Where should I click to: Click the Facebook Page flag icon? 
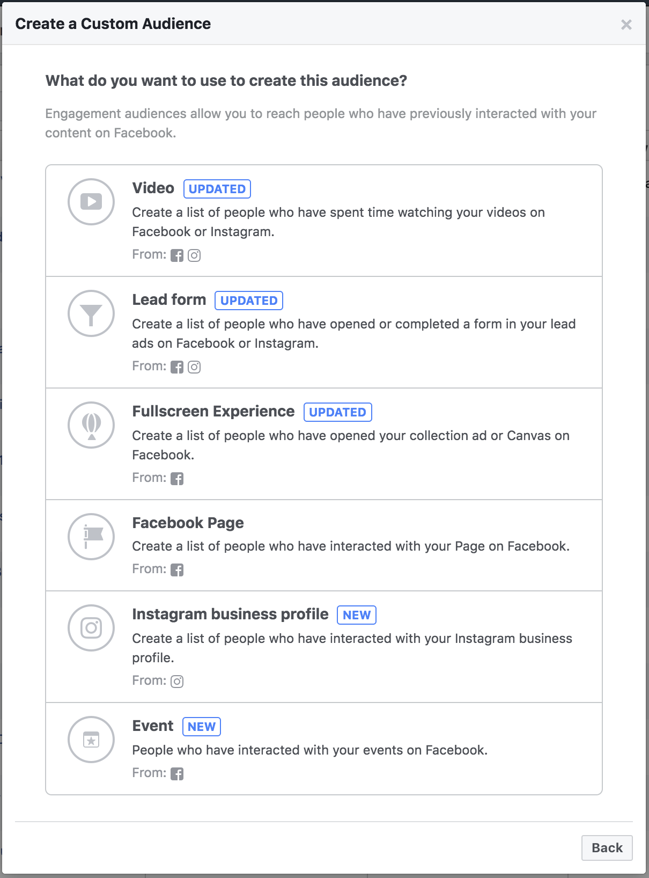pyautogui.click(x=91, y=537)
